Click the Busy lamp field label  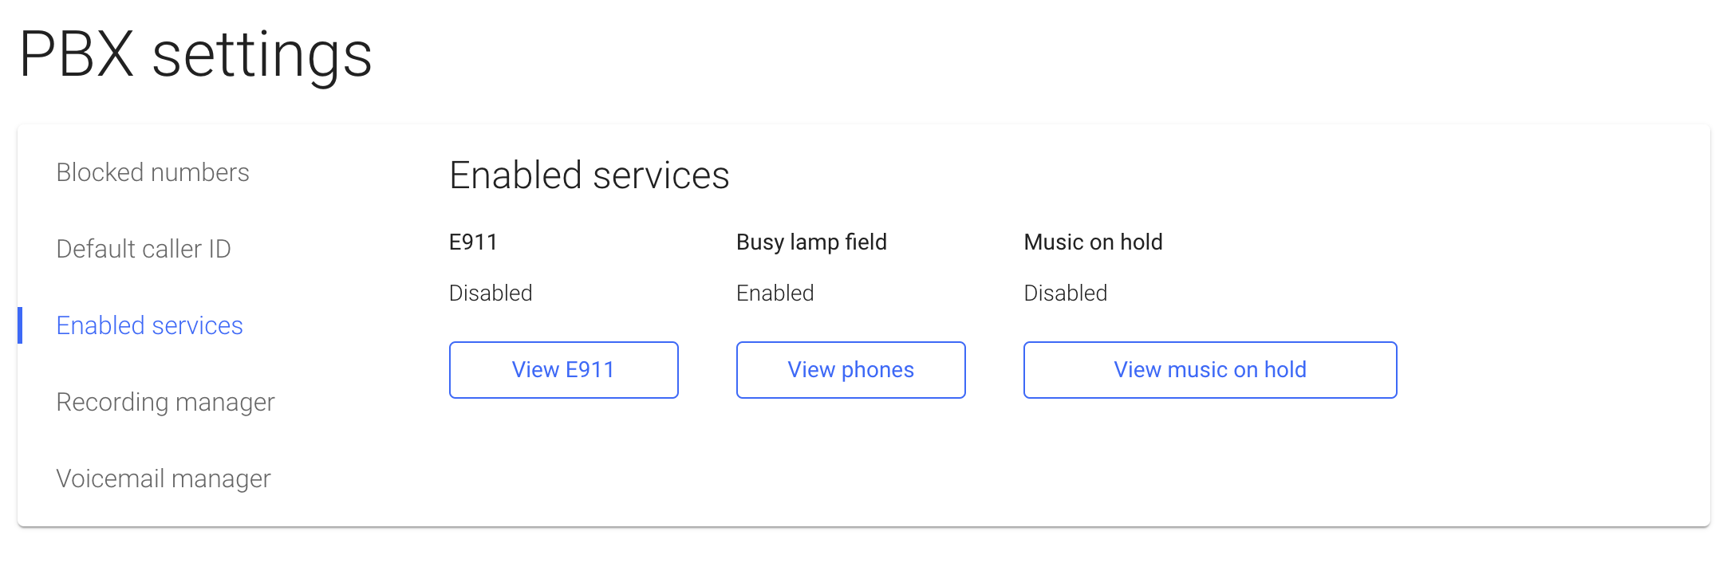point(811,242)
